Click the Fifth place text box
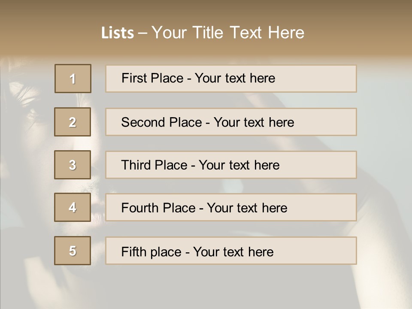The height and width of the screenshot is (309, 412). [231, 251]
